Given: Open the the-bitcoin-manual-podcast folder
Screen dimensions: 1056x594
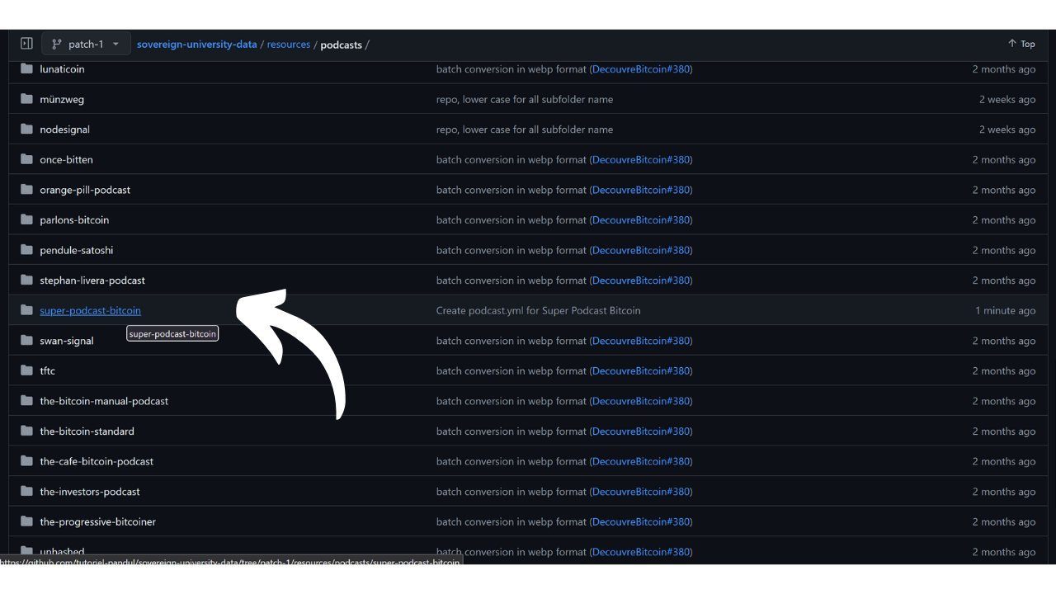Looking at the screenshot, I should point(104,401).
